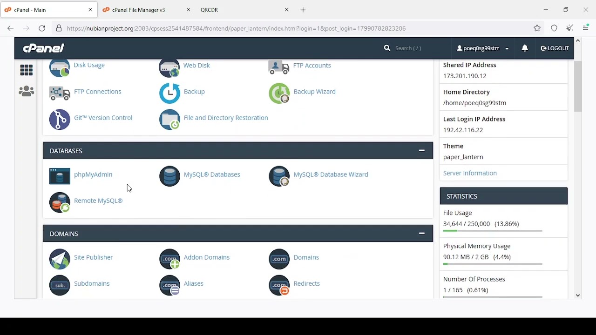The image size is (596, 335).
Task: Select the last login IP 192.42.116.22
Action: coord(463,130)
